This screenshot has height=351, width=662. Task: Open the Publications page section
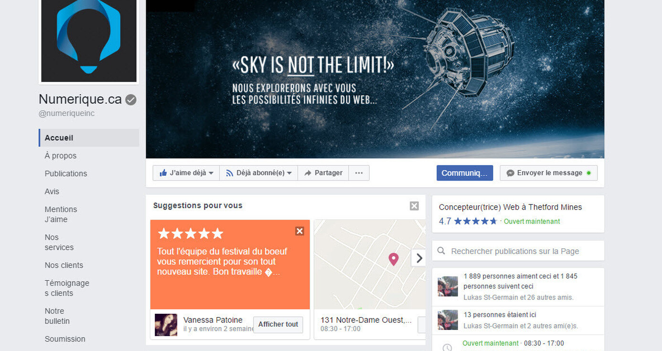(x=66, y=173)
